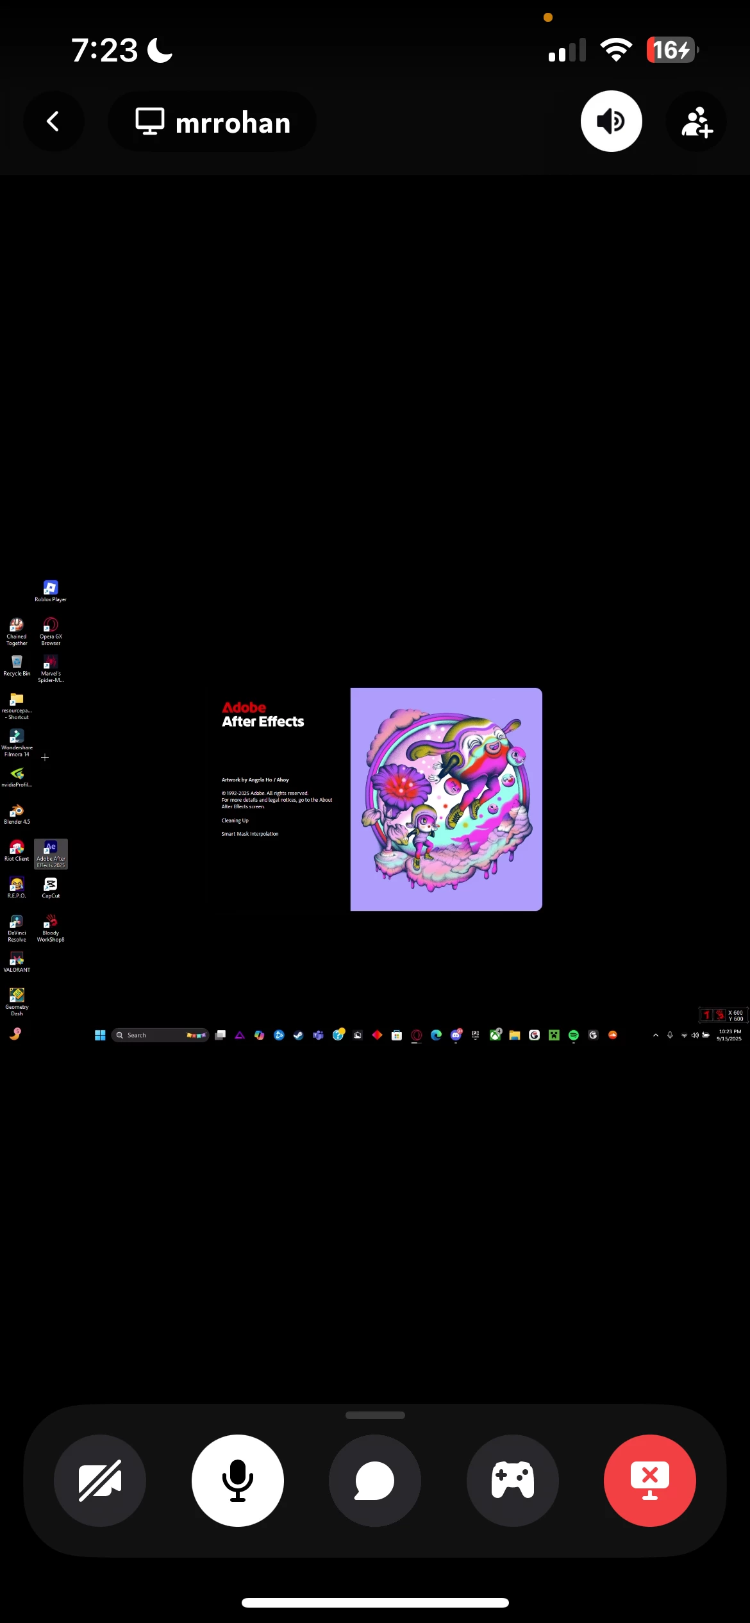Screen dimensions: 750x1623
Task: Open Discord from the taskbar
Action: 456,1035
